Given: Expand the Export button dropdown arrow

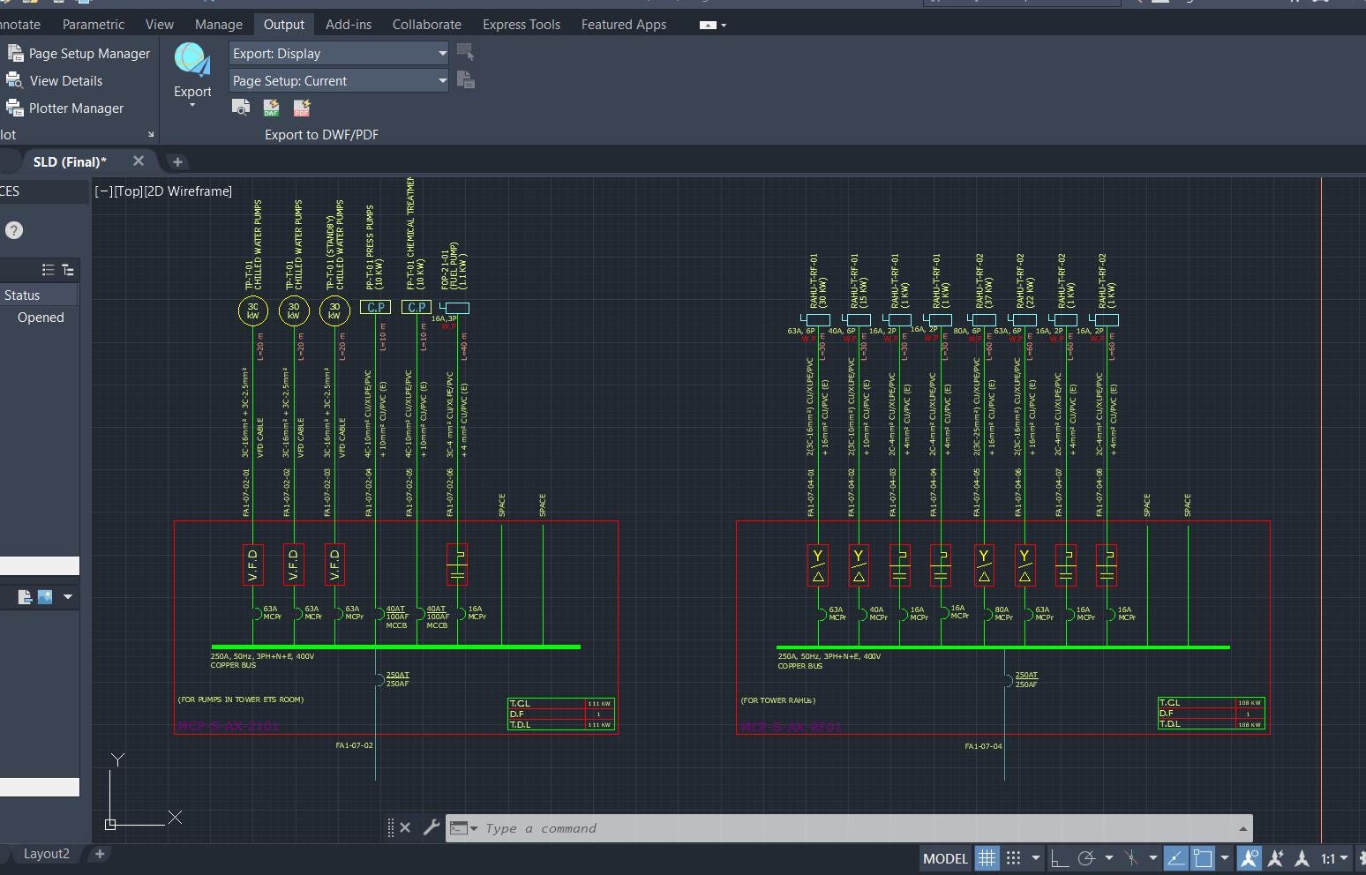Looking at the screenshot, I should 192,106.
